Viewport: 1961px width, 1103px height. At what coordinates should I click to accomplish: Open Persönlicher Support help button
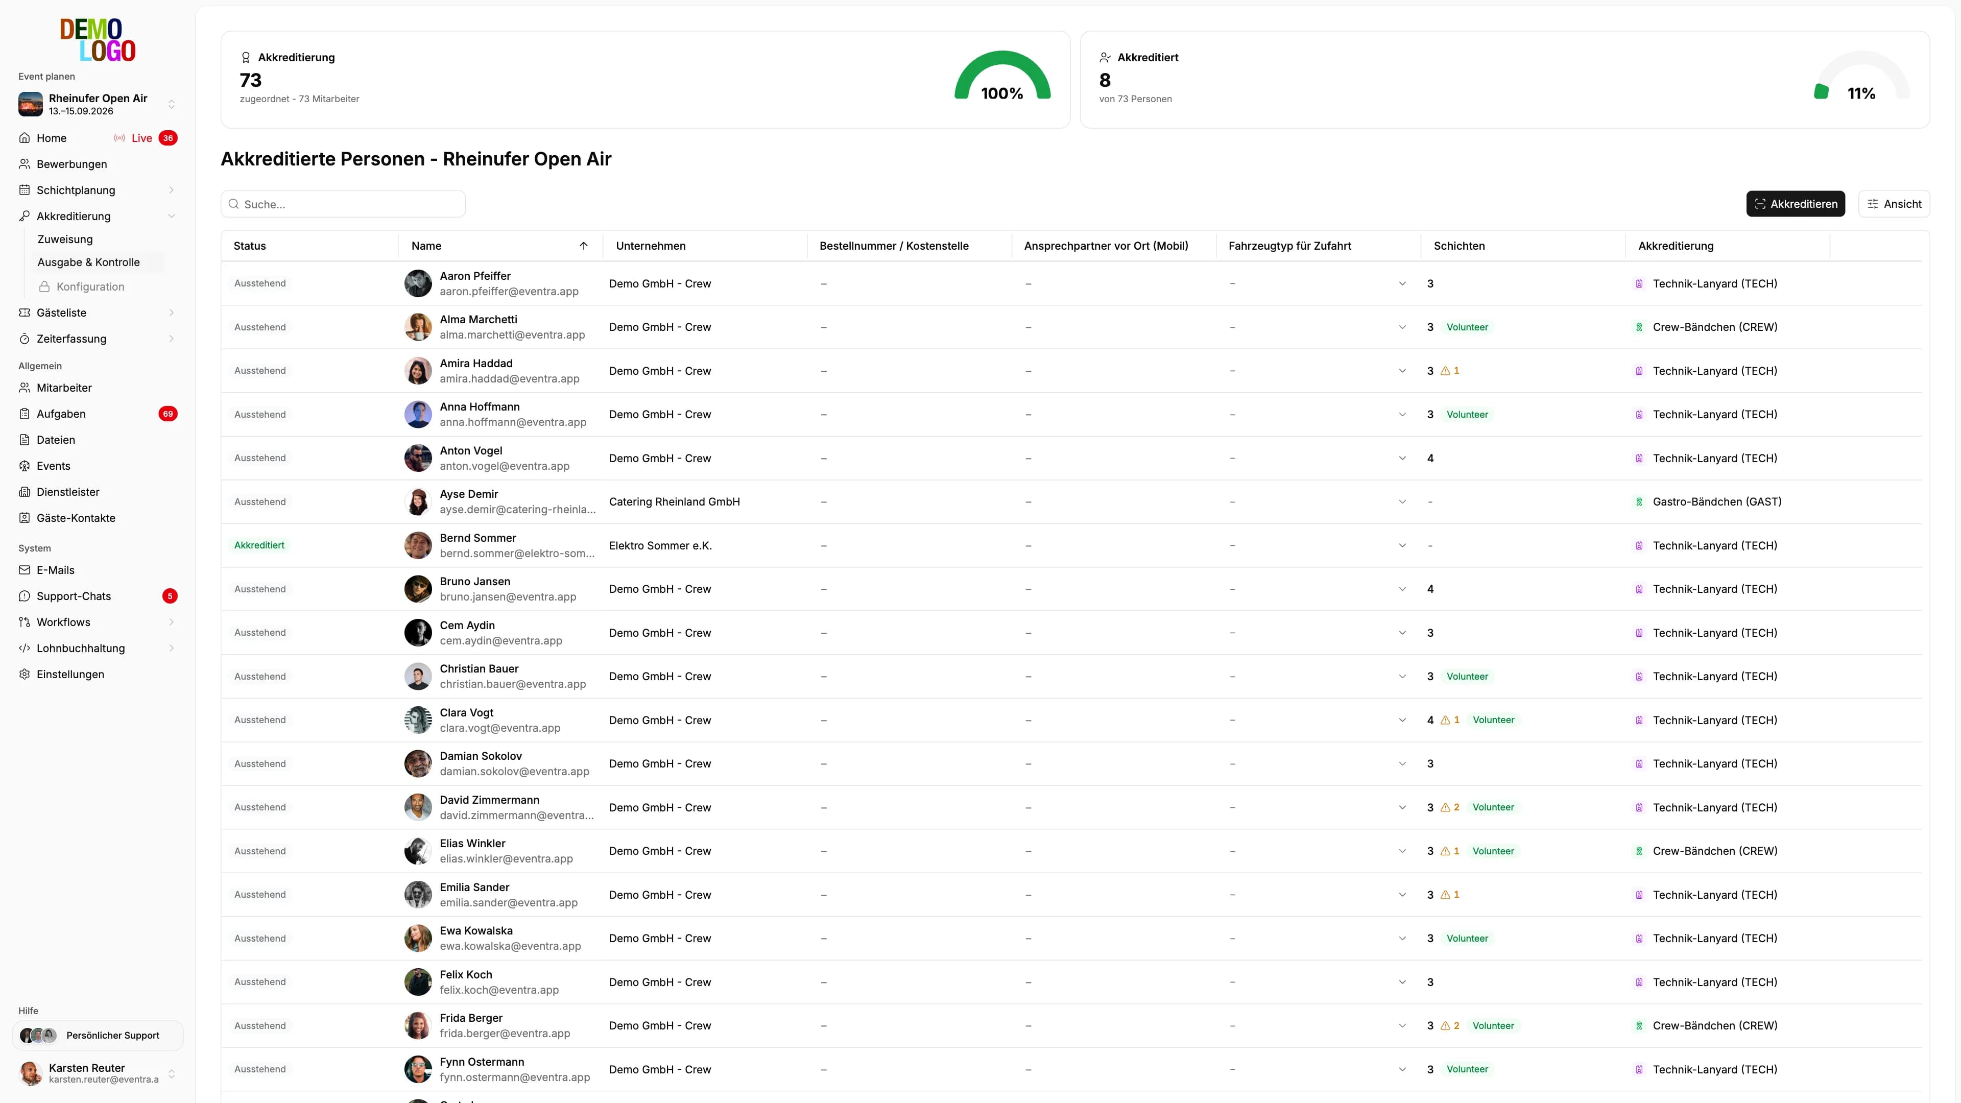[x=98, y=1035]
